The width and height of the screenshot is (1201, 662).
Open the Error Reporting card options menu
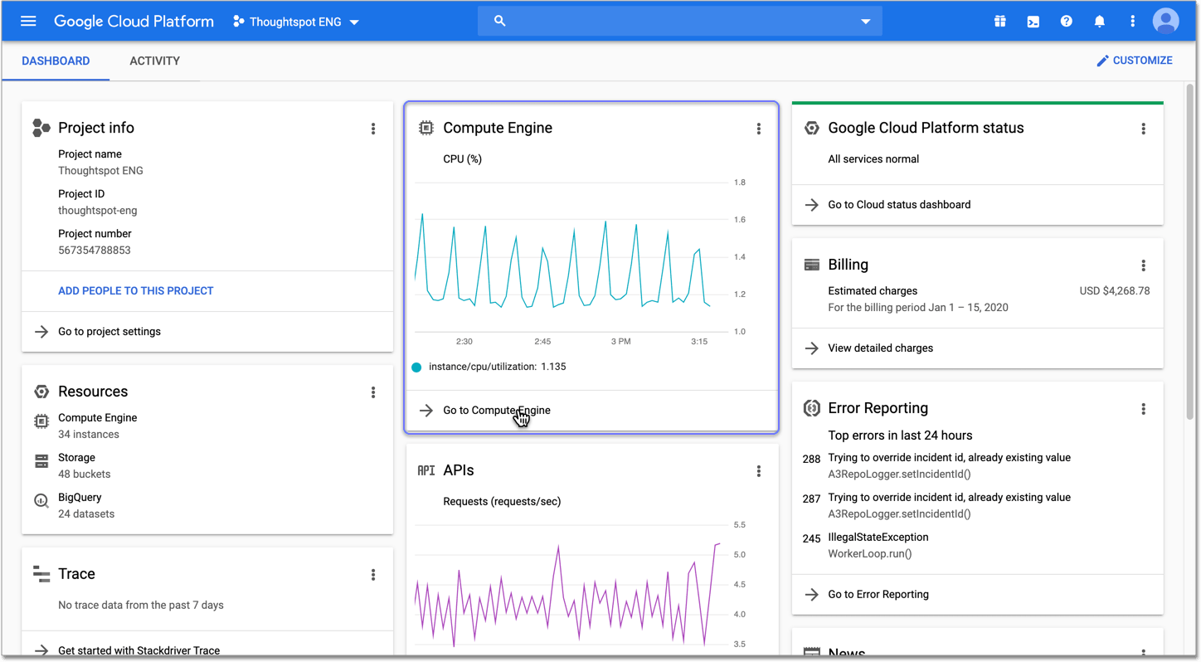click(1143, 409)
